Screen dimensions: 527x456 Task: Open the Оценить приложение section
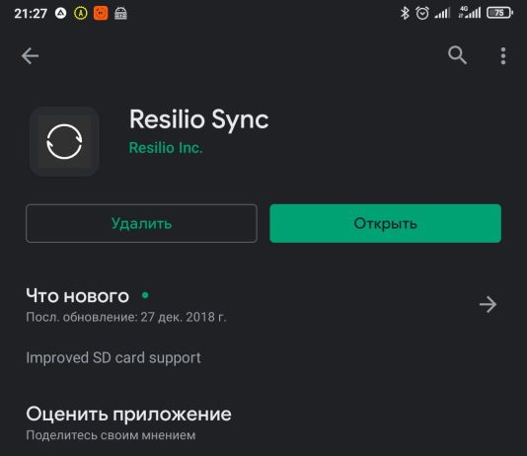click(x=128, y=414)
